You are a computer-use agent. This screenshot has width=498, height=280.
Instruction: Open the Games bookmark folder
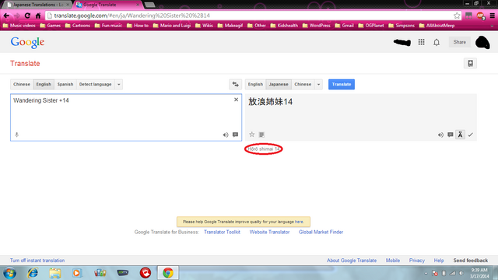(50, 26)
